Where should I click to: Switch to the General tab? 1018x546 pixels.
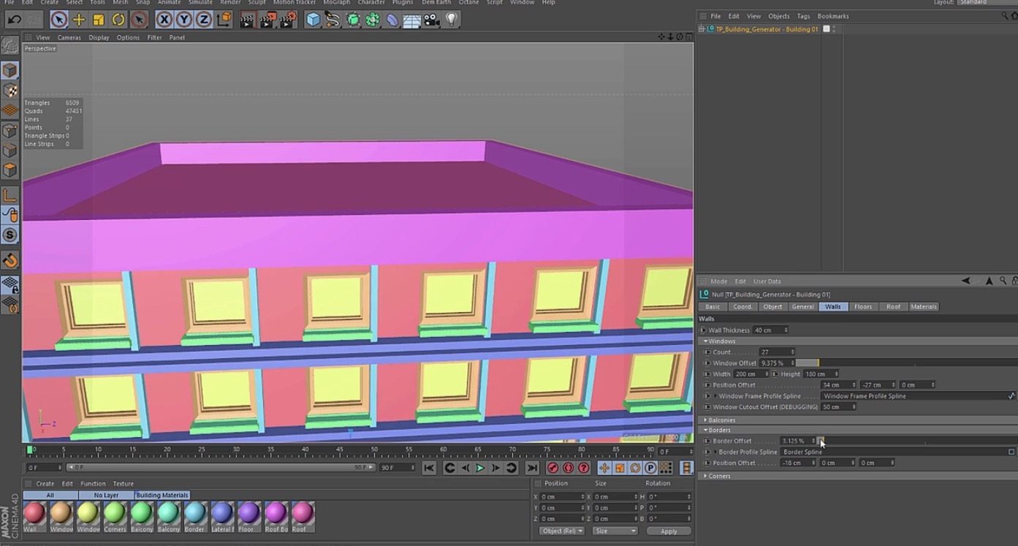tap(802, 307)
